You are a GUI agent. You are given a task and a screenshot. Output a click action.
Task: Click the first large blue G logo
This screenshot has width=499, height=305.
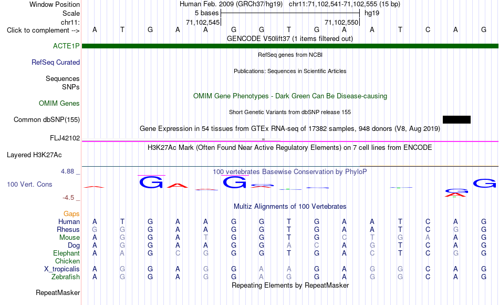151,182
